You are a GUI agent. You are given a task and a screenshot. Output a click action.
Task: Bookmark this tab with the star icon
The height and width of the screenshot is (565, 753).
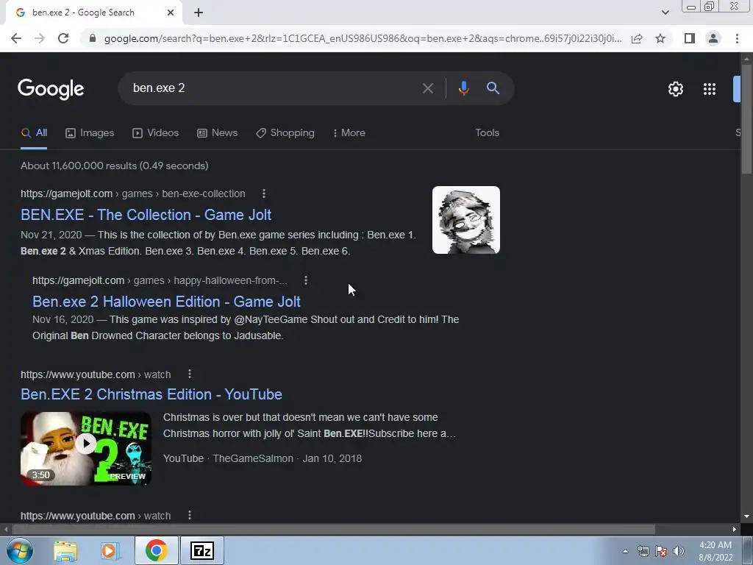point(660,38)
